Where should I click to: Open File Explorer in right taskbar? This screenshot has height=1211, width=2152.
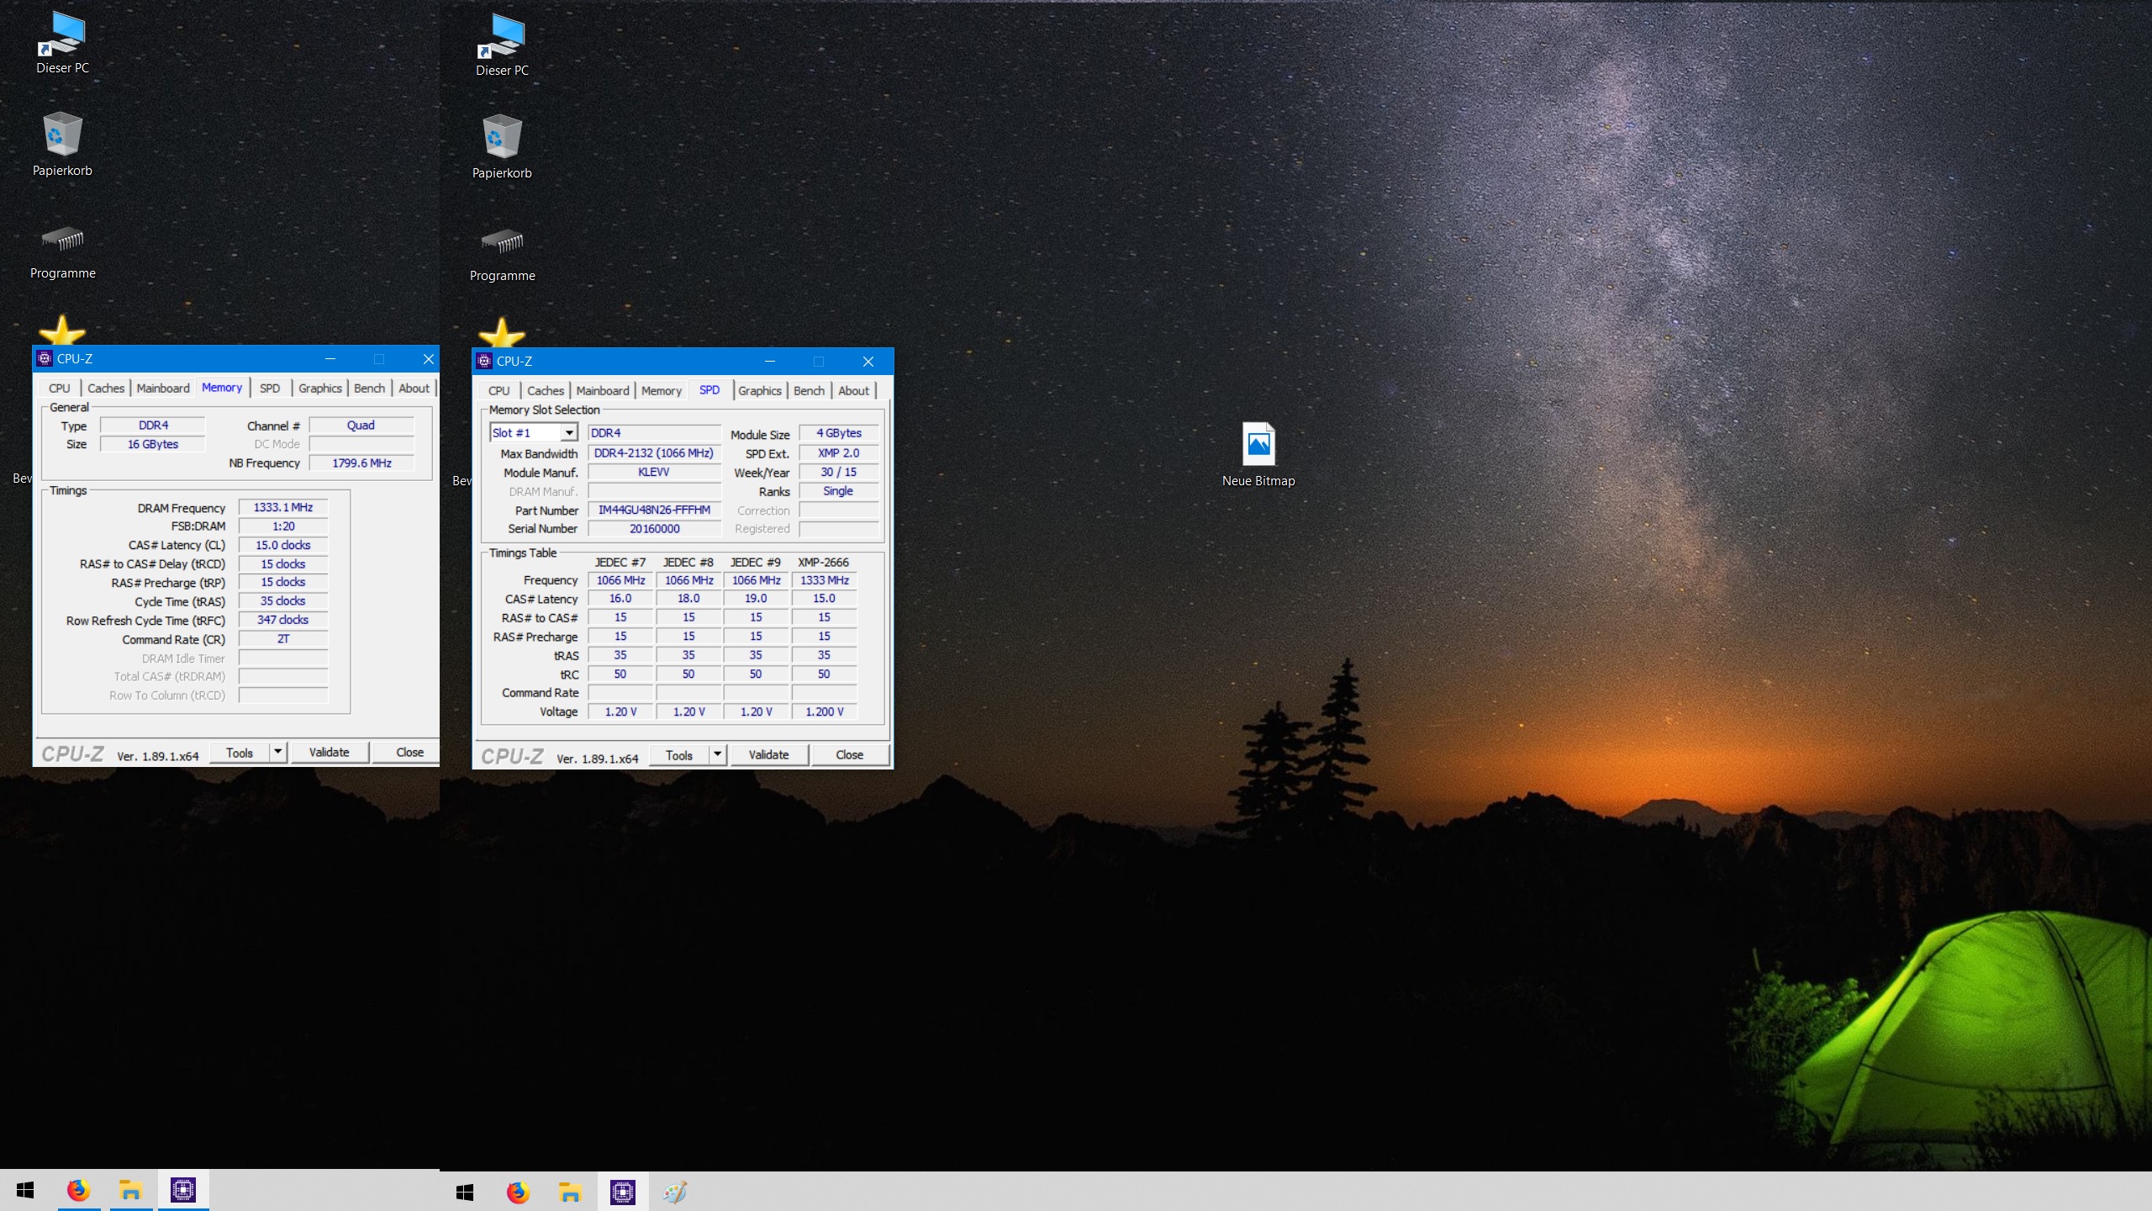[570, 1192]
